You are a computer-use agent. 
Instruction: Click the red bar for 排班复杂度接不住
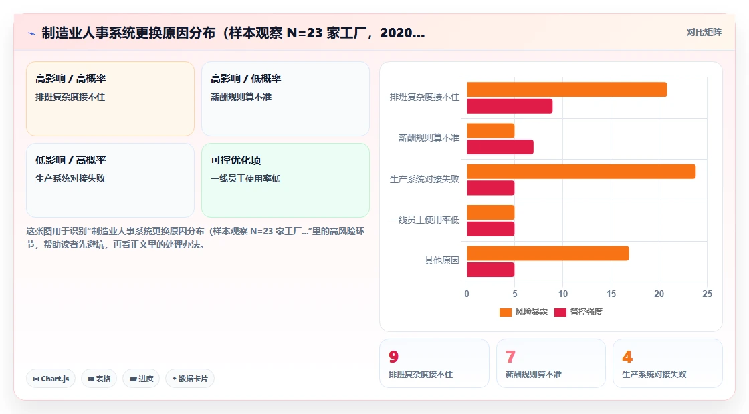pos(510,106)
